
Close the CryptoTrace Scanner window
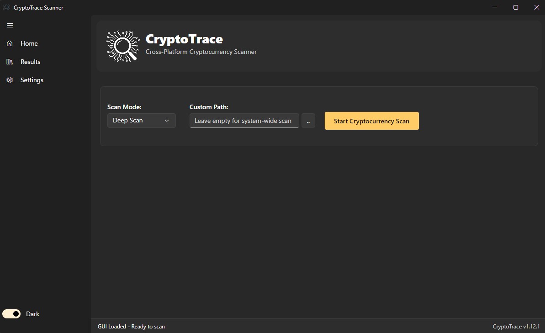tap(536, 7)
